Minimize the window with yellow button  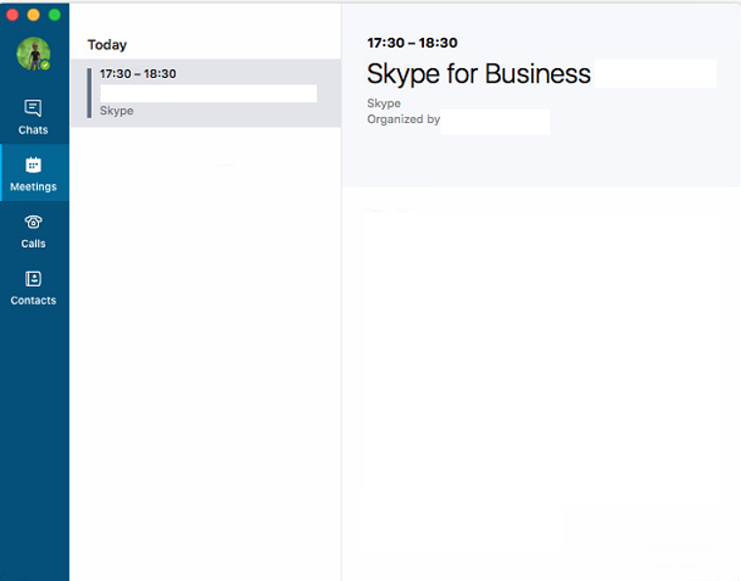pos(33,15)
